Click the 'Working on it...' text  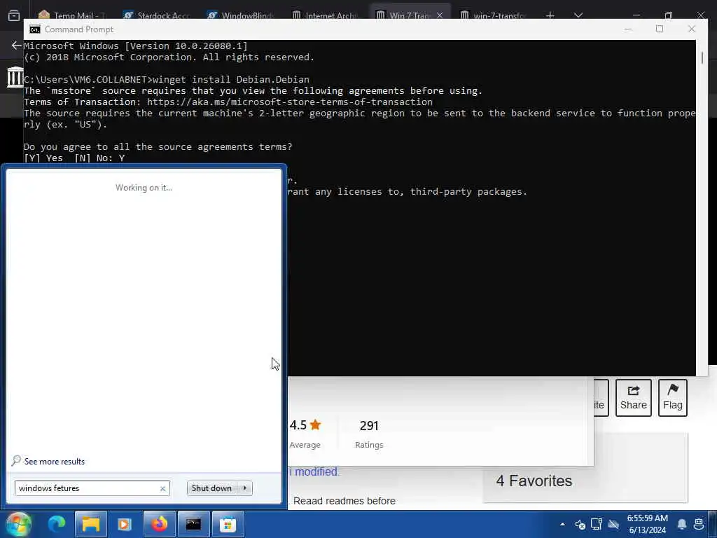[144, 188]
